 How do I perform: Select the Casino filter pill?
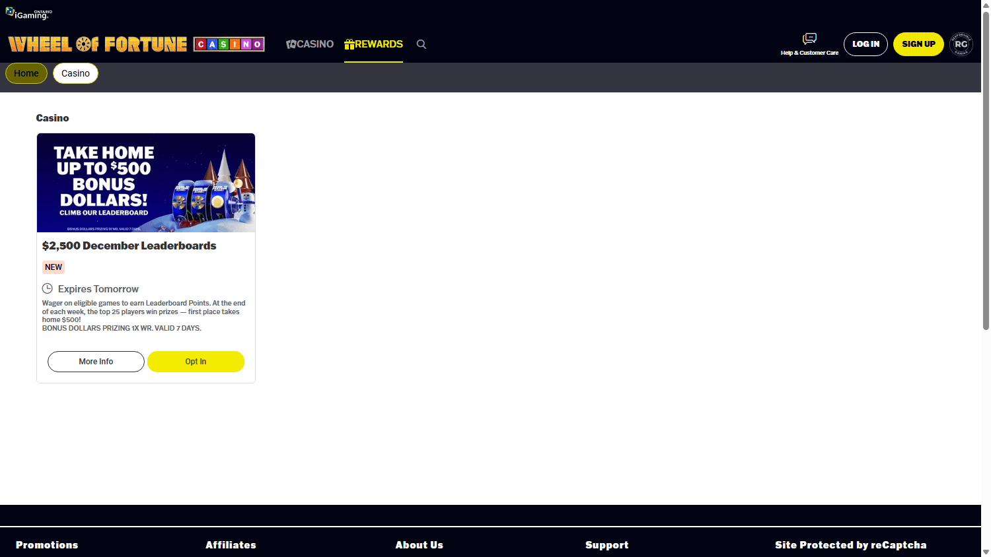click(75, 73)
